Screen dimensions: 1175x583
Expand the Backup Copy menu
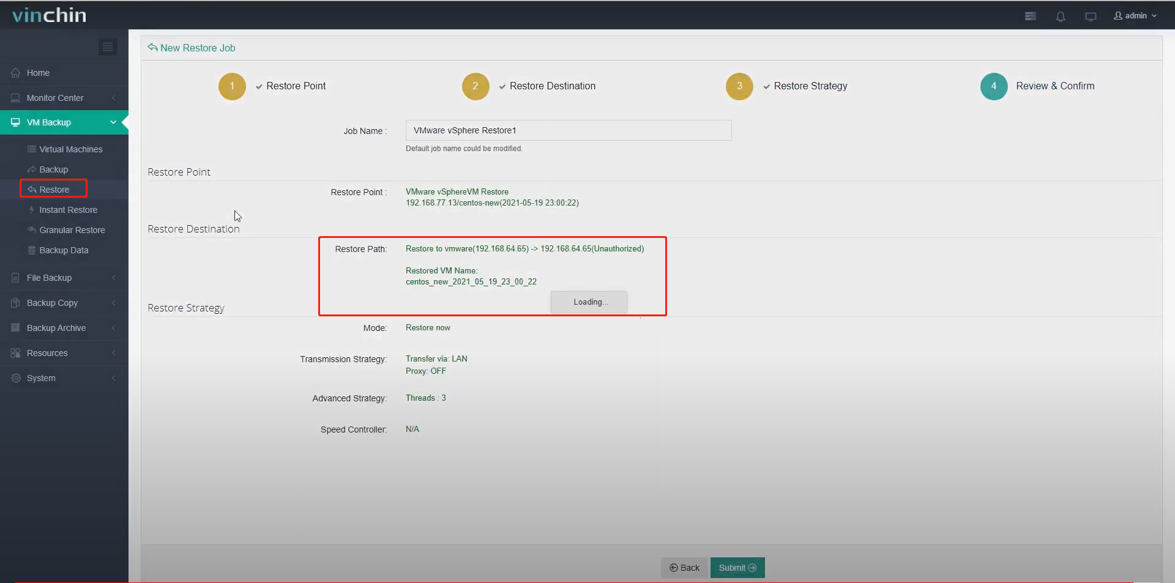[64, 303]
